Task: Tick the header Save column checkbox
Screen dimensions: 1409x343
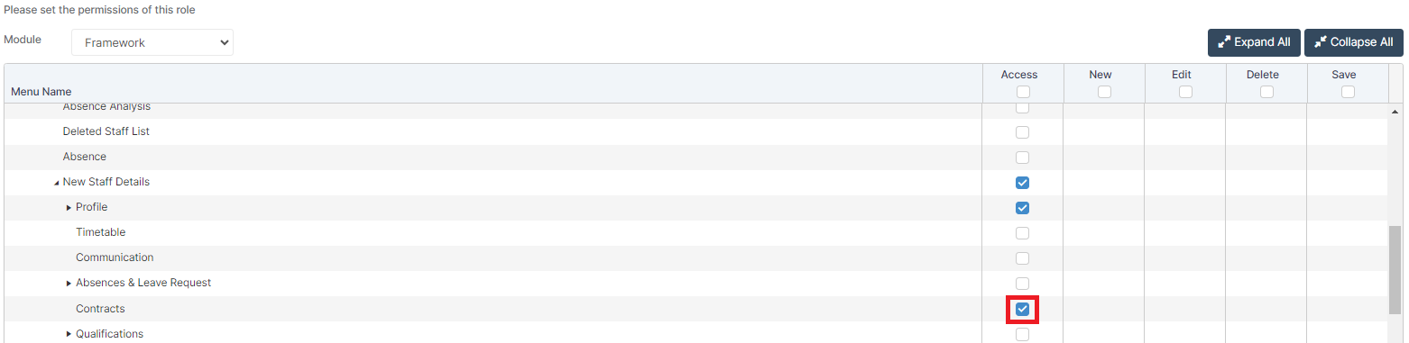Action: pyautogui.click(x=1348, y=92)
